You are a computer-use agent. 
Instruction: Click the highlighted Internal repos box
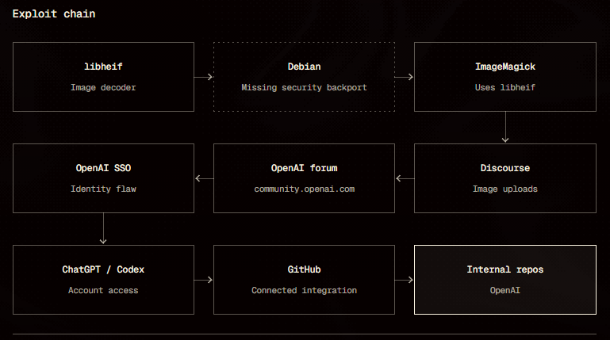click(x=505, y=280)
